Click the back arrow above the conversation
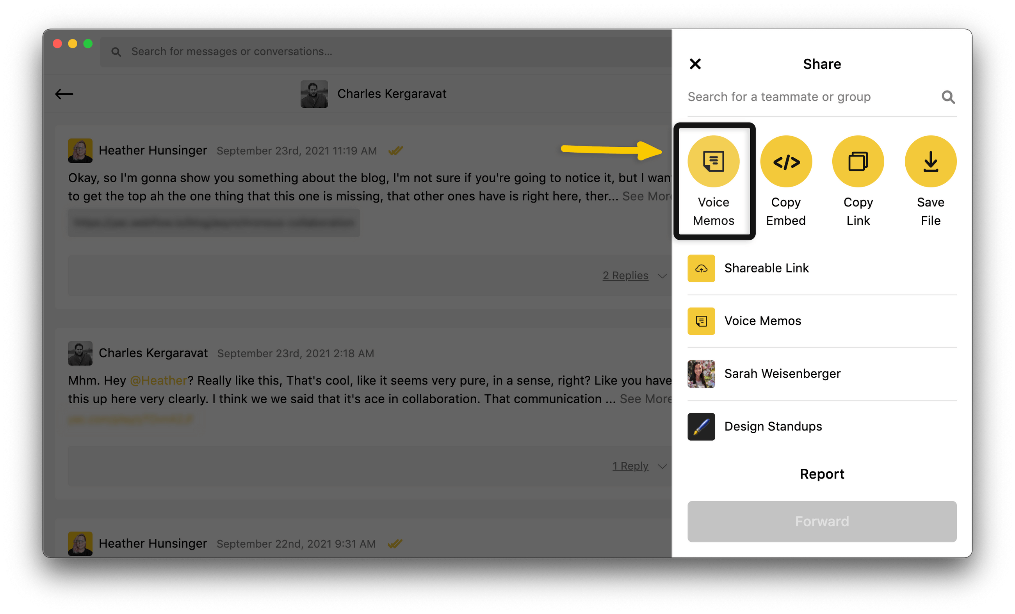1015x614 pixels. 64,94
